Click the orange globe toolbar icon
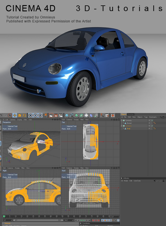Image resolution: width=166 pixels, height=226 pixels. click(x=113, y=115)
